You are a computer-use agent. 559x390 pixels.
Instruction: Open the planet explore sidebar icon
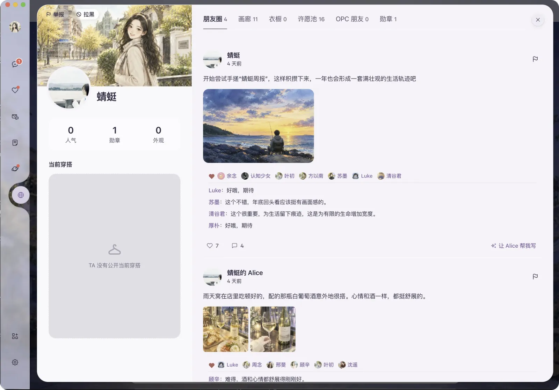coord(15,169)
